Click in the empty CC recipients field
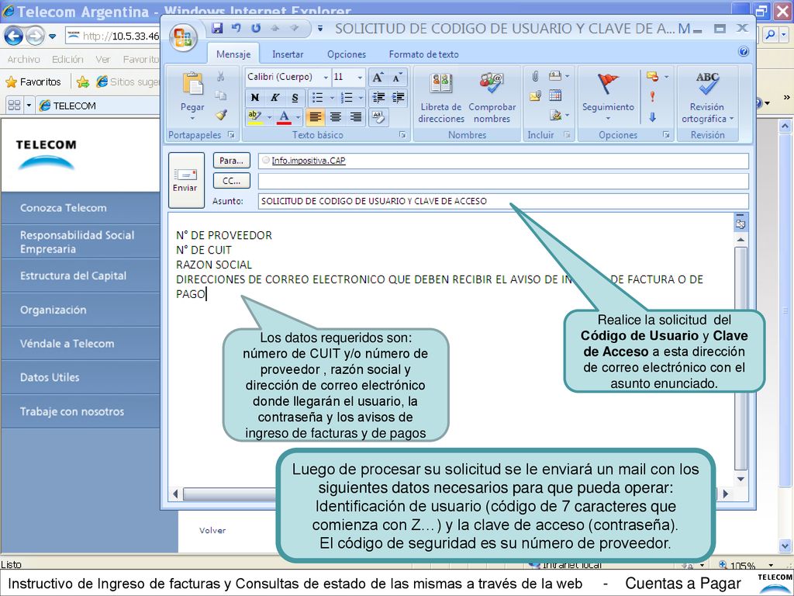794x596 pixels. pos(502,181)
